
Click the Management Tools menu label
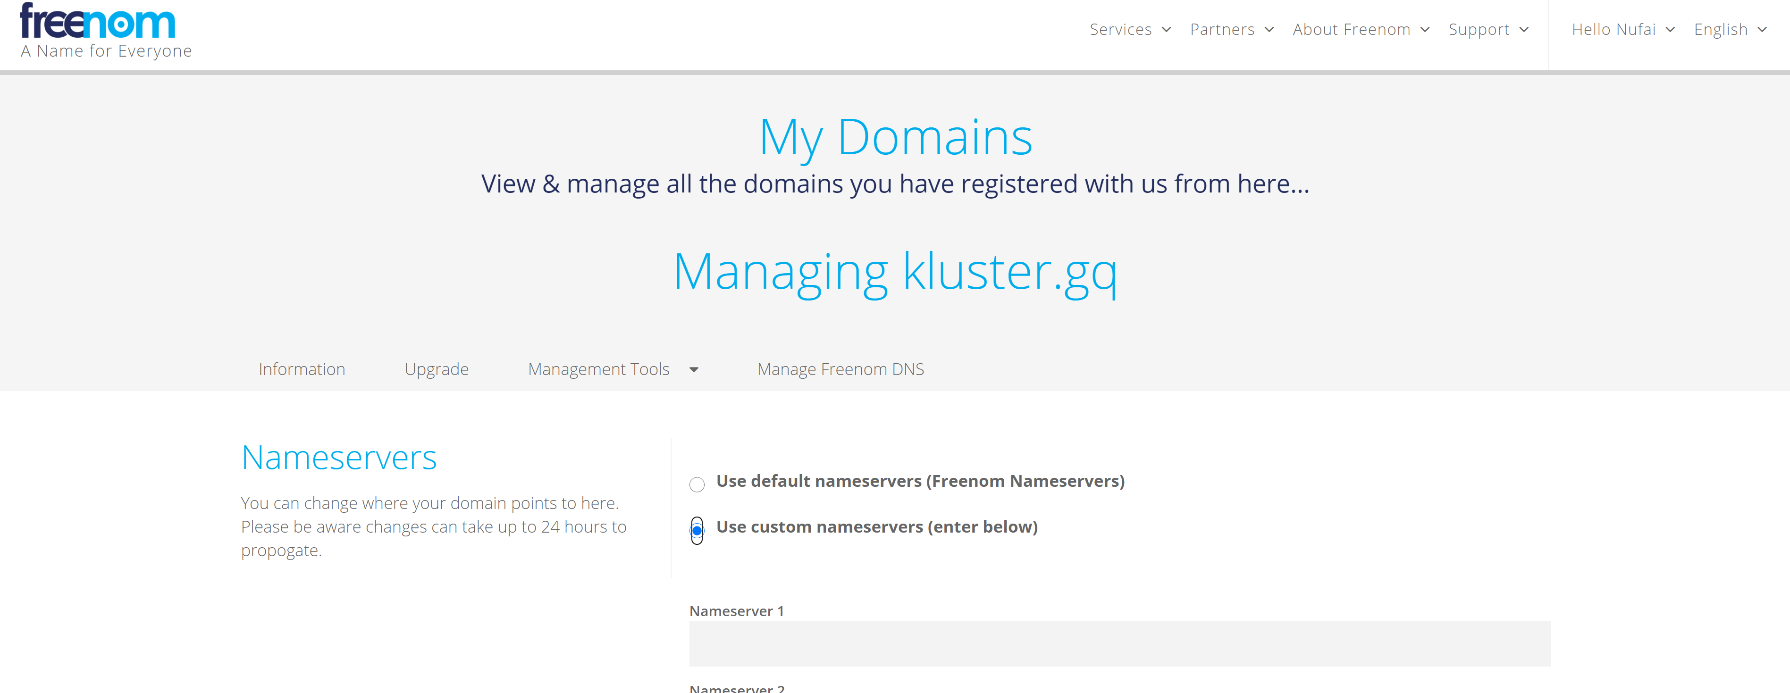598,369
